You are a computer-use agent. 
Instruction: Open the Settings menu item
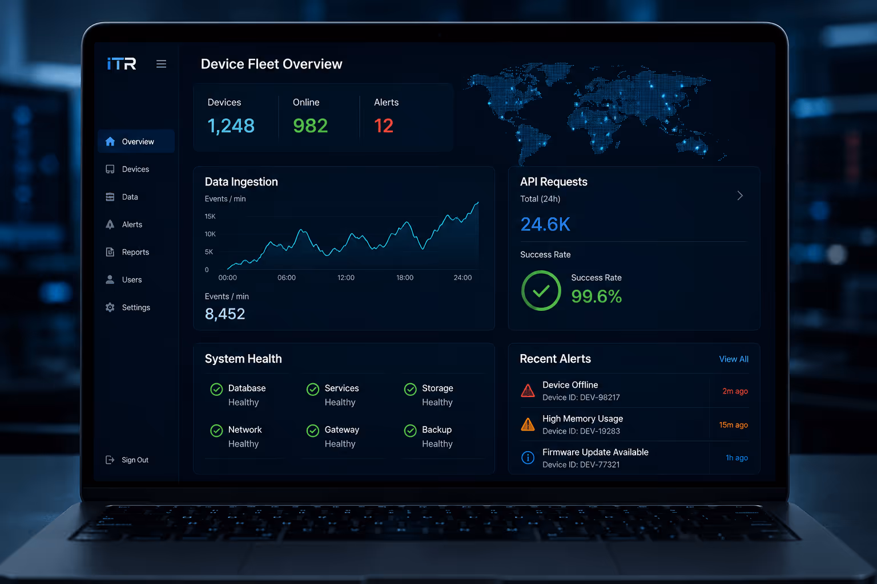pyautogui.click(x=136, y=307)
